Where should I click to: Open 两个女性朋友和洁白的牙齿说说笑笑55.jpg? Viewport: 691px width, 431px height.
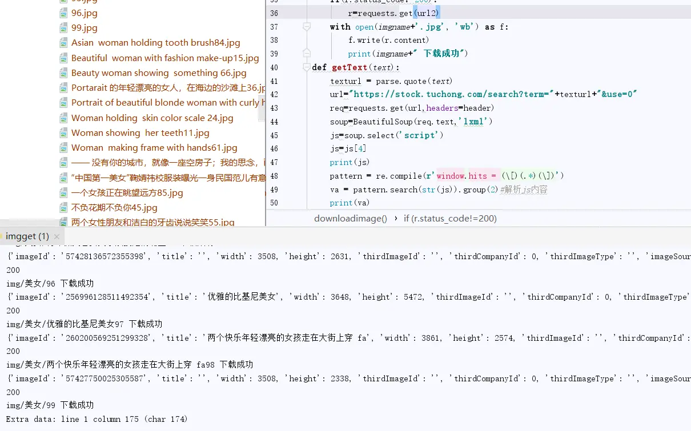click(x=153, y=222)
